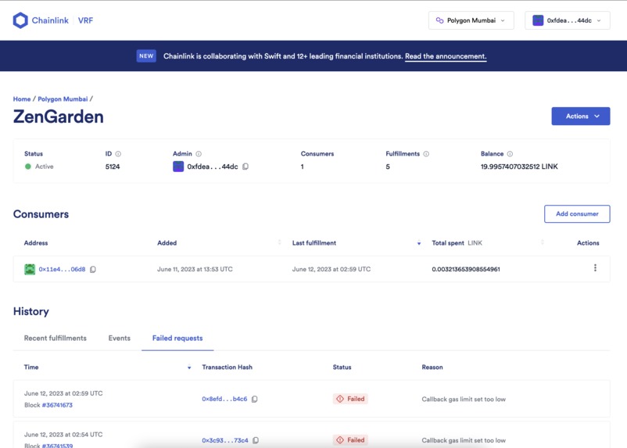Click the chain link icon beside Polygon Mumbai

coord(439,20)
